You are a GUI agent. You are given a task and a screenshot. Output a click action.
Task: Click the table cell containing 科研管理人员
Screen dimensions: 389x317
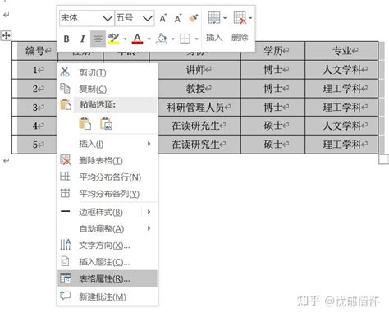pyautogui.click(x=199, y=107)
